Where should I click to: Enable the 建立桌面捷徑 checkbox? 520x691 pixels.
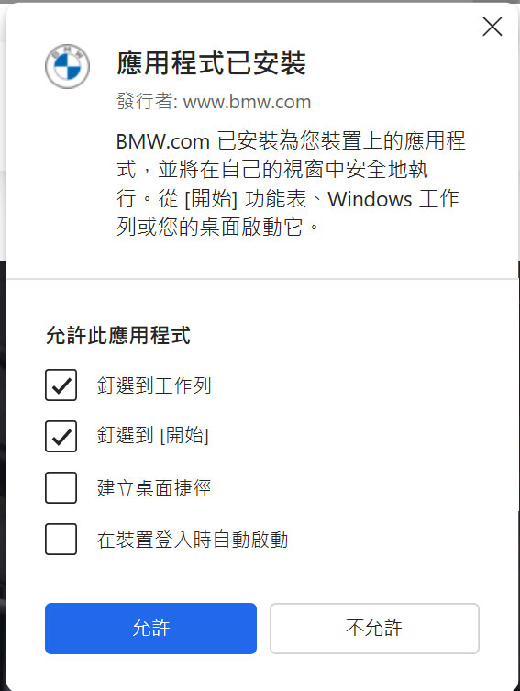tap(61, 488)
